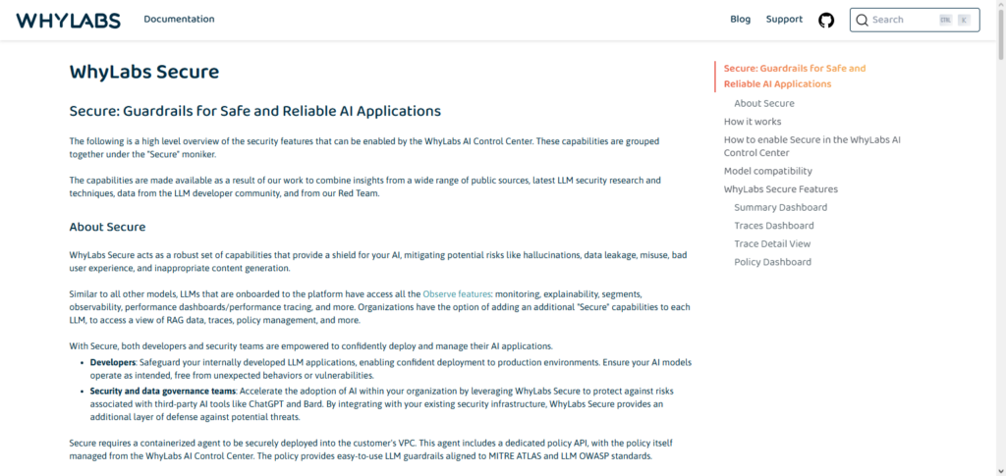Image resolution: width=1006 pixels, height=476 pixels.
Task: Click the CTRL key hint in search
Action: 946,20
